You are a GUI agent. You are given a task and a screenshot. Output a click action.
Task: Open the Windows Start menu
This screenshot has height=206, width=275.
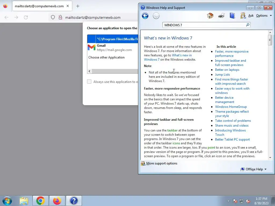point(7,201)
